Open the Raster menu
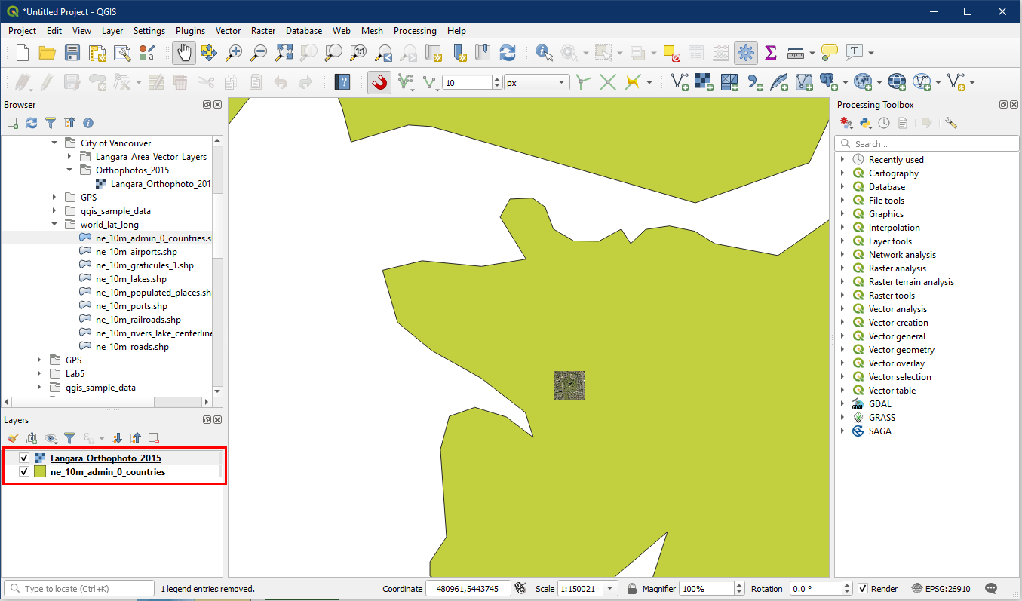Image resolution: width=1022 pixels, height=601 pixels. (263, 31)
